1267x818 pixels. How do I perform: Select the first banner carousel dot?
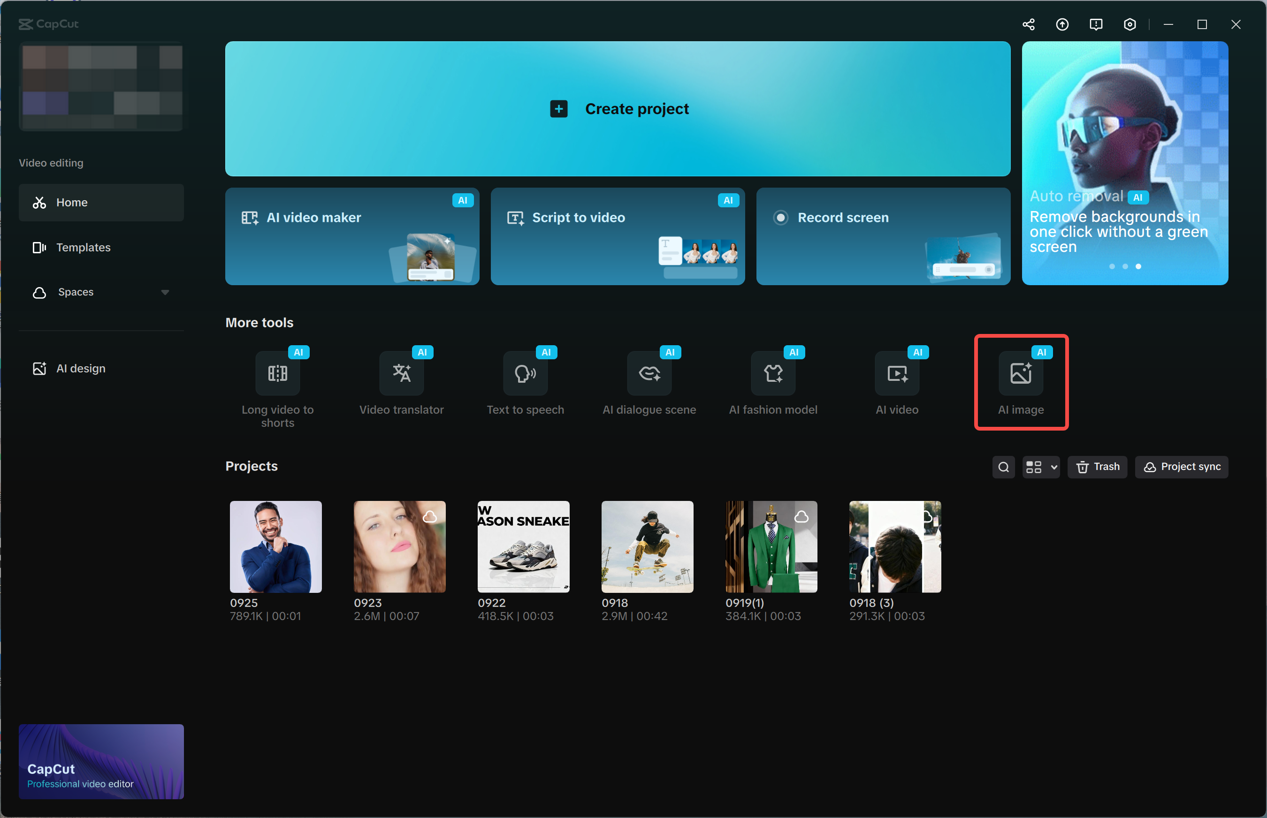(x=1112, y=266)
